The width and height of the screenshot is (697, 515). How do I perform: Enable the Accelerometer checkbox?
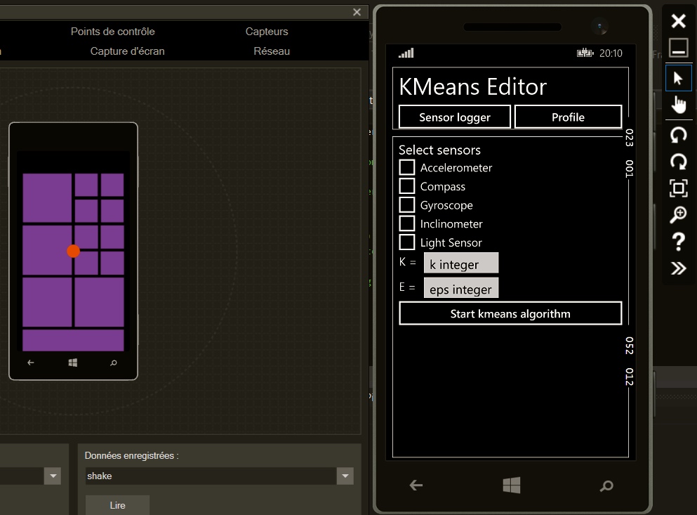point(407,168)
